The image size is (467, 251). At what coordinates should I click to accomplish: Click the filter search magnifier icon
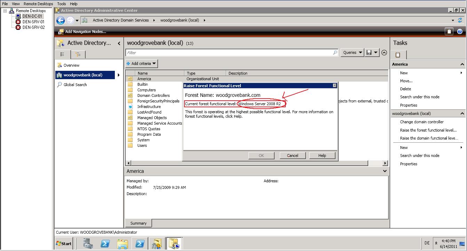click(x=335, y=52)
